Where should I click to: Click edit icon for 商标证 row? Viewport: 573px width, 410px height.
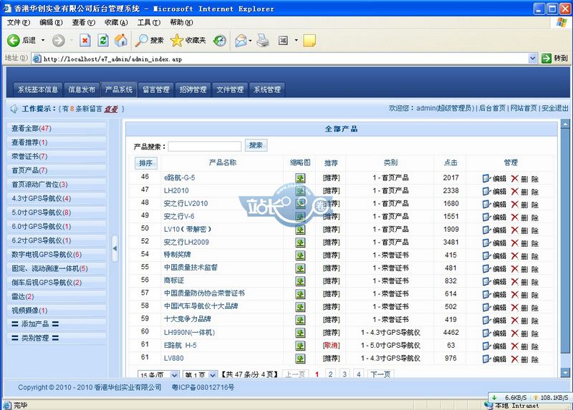486,281
